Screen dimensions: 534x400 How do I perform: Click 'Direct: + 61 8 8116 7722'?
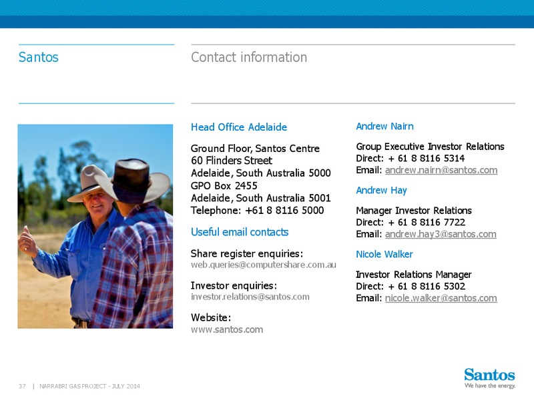[x=411, y=222]
